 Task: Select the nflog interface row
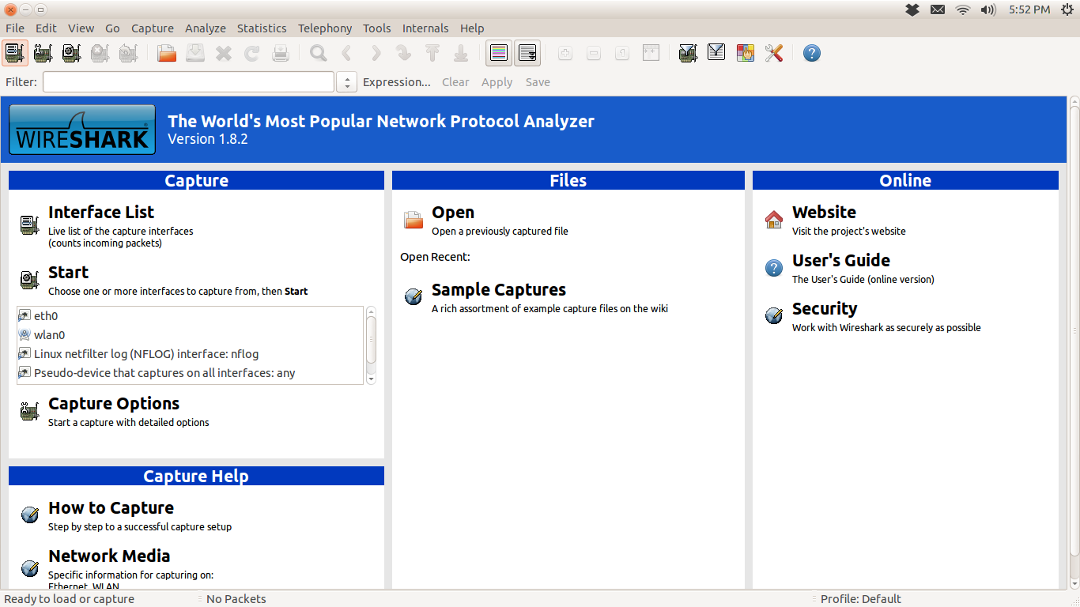190,353
